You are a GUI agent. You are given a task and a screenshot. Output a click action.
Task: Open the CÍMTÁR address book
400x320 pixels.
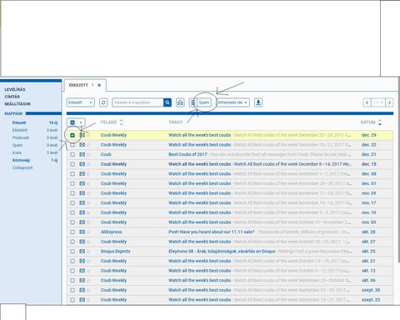(12, 97)
